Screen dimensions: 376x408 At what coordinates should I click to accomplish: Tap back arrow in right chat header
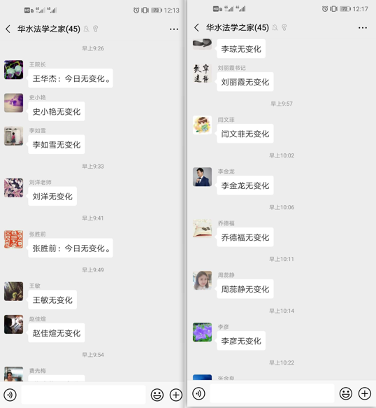[x=196, y=27]
